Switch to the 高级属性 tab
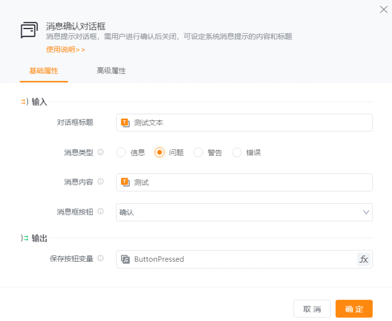This screenshot has width=392, height=321. point(111,71)
